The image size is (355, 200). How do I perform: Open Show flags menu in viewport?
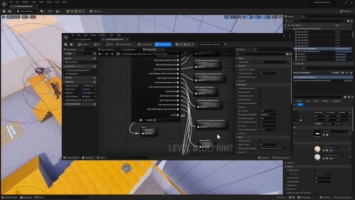33,17
